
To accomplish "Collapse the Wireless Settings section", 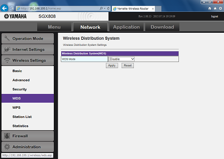I will coord(28,60).
